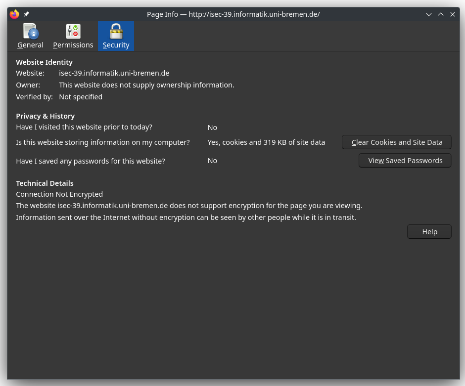Click the Help button
This screenshot has height=386, width=465.
pos(429,232)
